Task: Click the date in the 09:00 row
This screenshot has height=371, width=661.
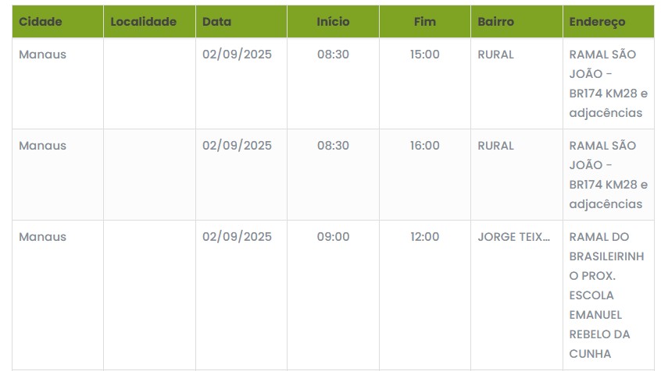Action: tap(237, 237)
